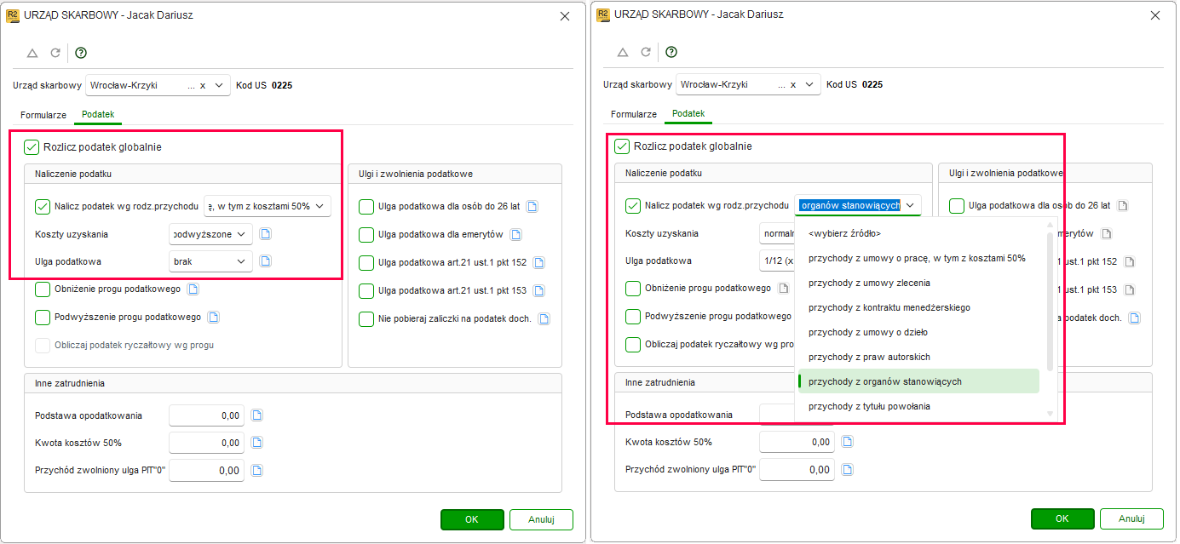Image resolution: width=1180 pixels, height=544 pixels.
Task: Click the help icon in left dialog toolbar
Action: pyautogui.click(x=81, y=53)
